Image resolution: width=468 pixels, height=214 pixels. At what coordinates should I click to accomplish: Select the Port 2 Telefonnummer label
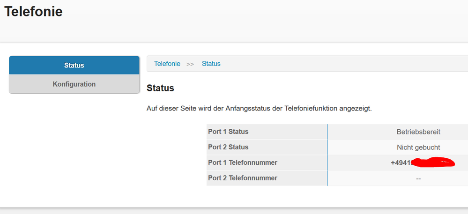pyautogui.click(x=243, y=178)
